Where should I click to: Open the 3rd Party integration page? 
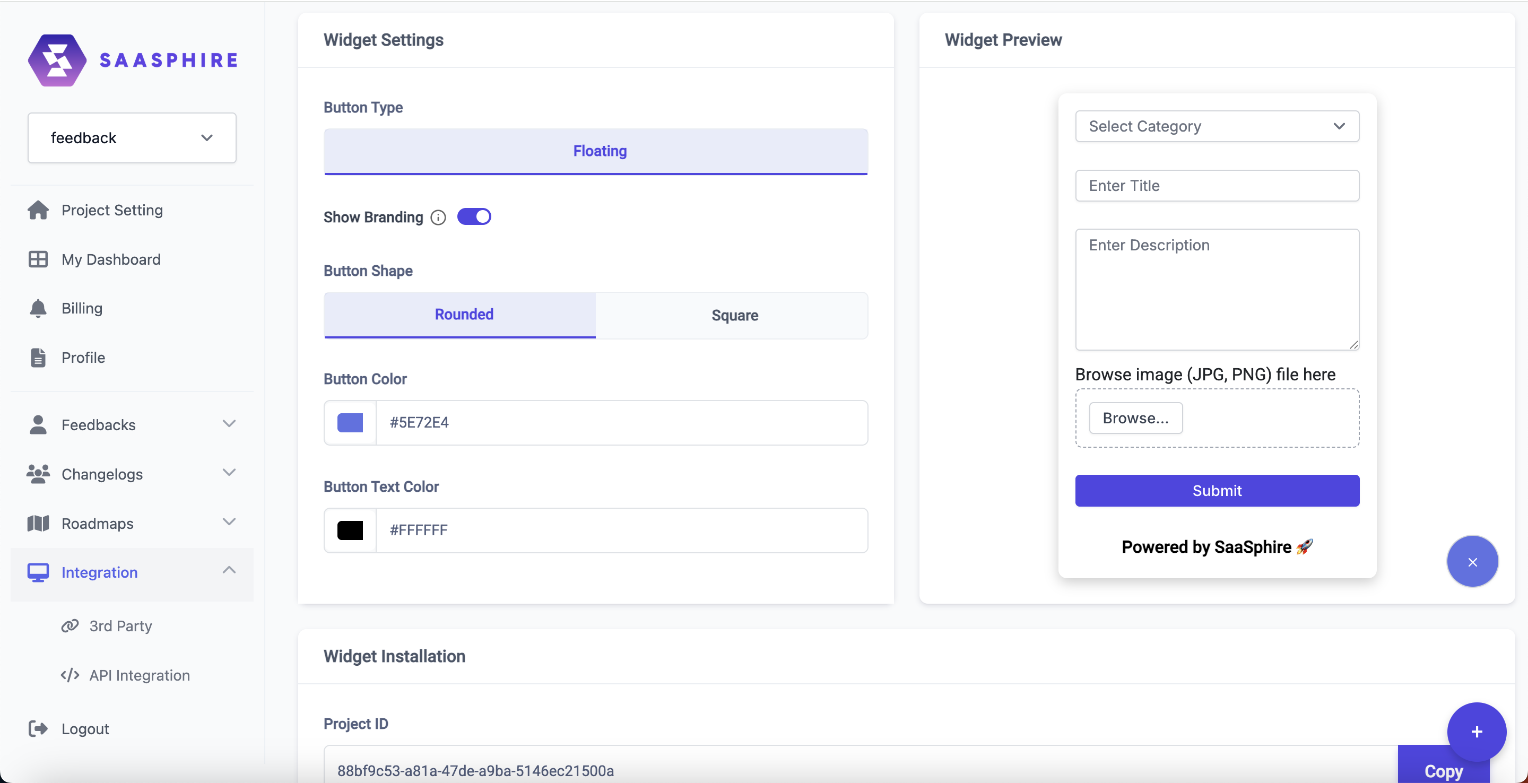pos(120,626)
